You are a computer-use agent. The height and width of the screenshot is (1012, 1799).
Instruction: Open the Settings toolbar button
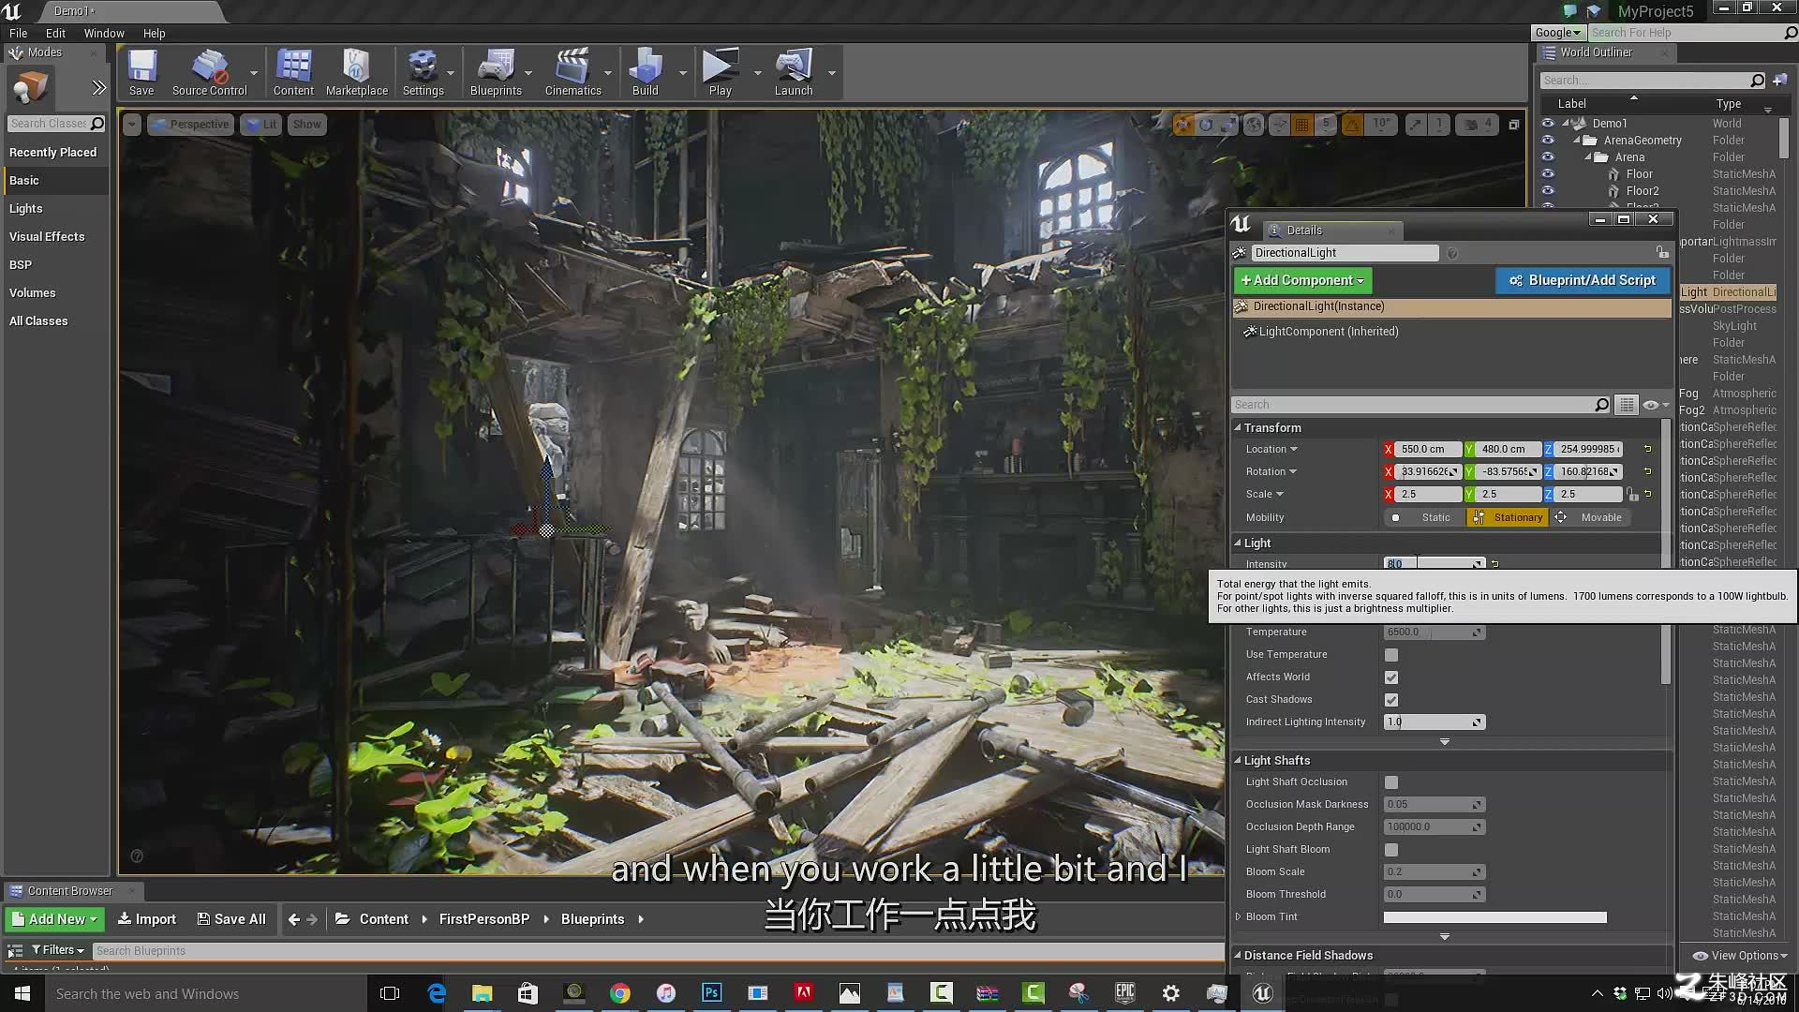tap(423, 73)
